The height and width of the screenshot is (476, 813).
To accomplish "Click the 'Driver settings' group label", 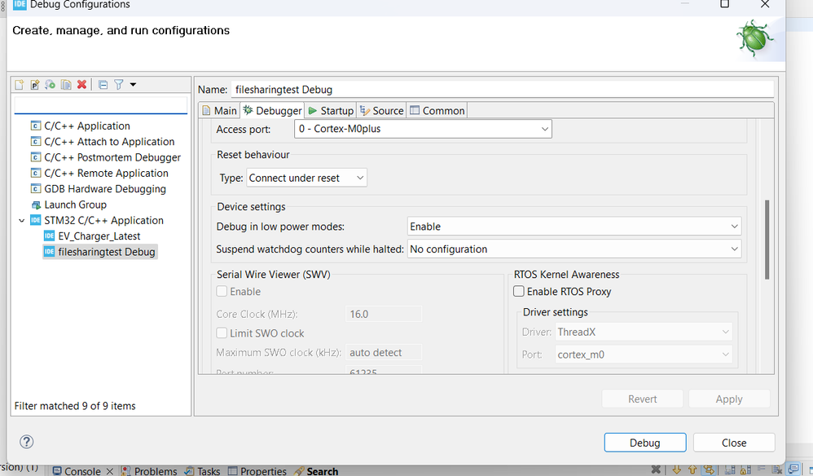I will coord(556,312).
